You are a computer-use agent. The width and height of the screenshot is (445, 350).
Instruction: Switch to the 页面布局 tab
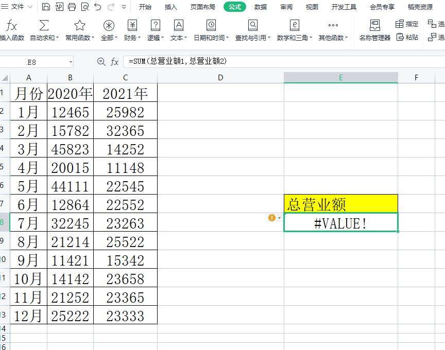(202, 7)
